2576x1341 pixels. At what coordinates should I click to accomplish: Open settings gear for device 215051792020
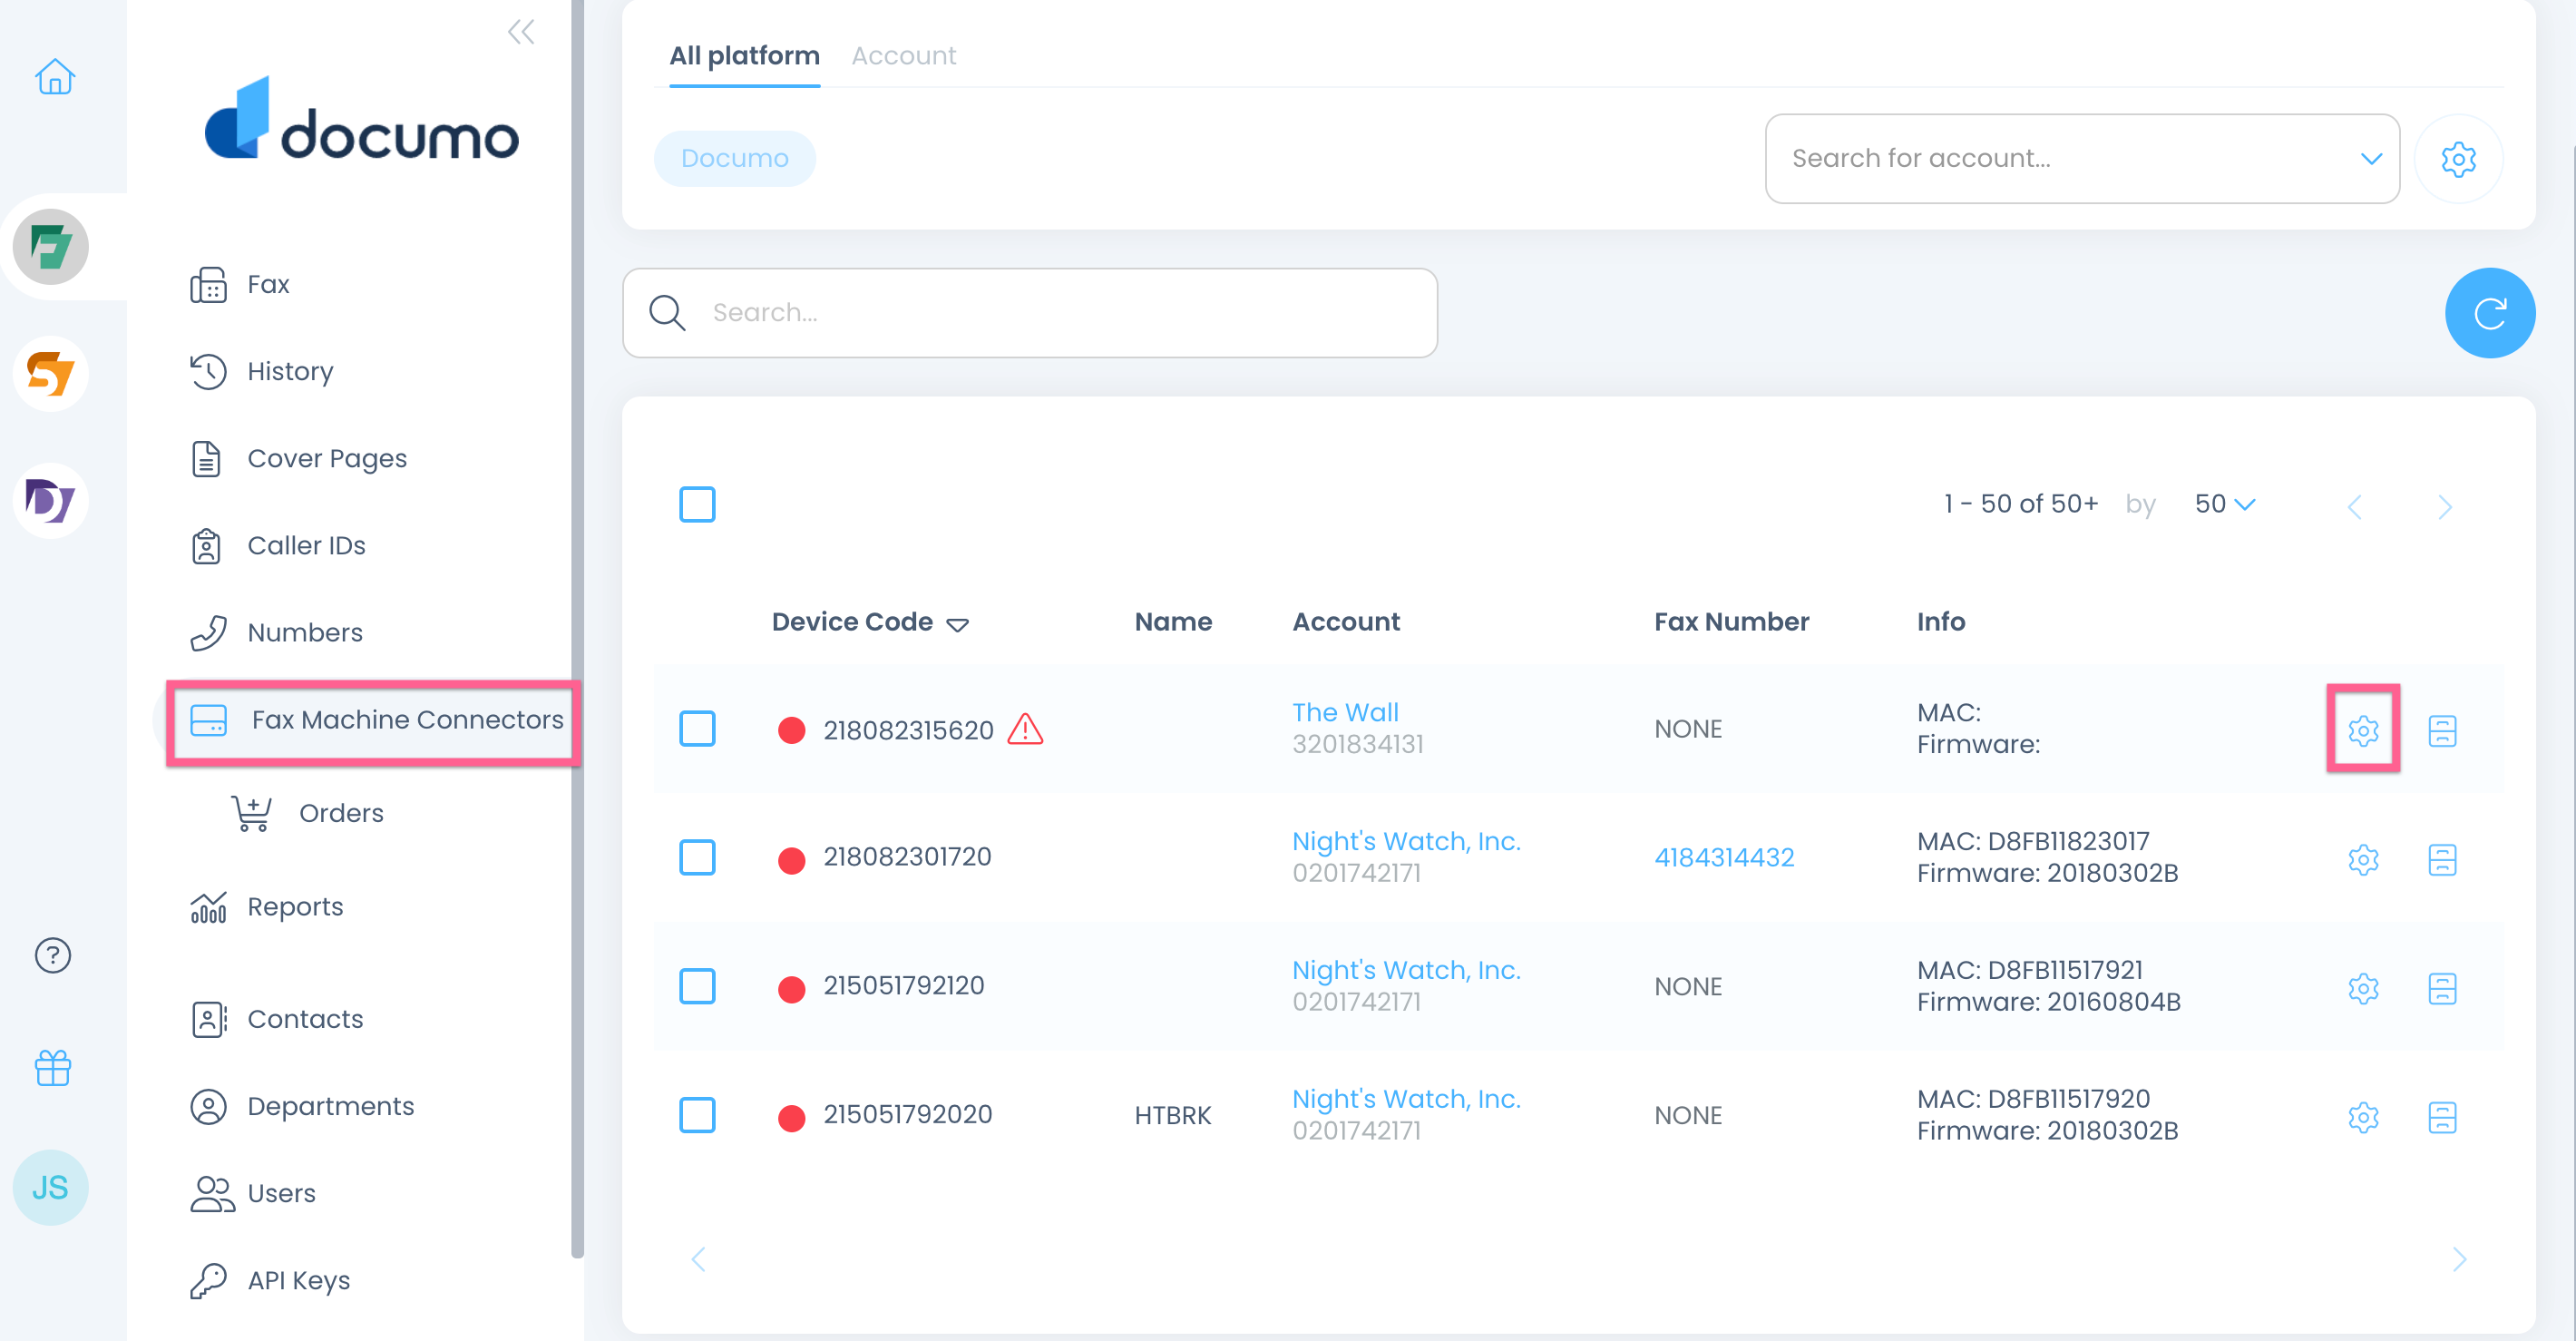click(x=2363, y=1117)
